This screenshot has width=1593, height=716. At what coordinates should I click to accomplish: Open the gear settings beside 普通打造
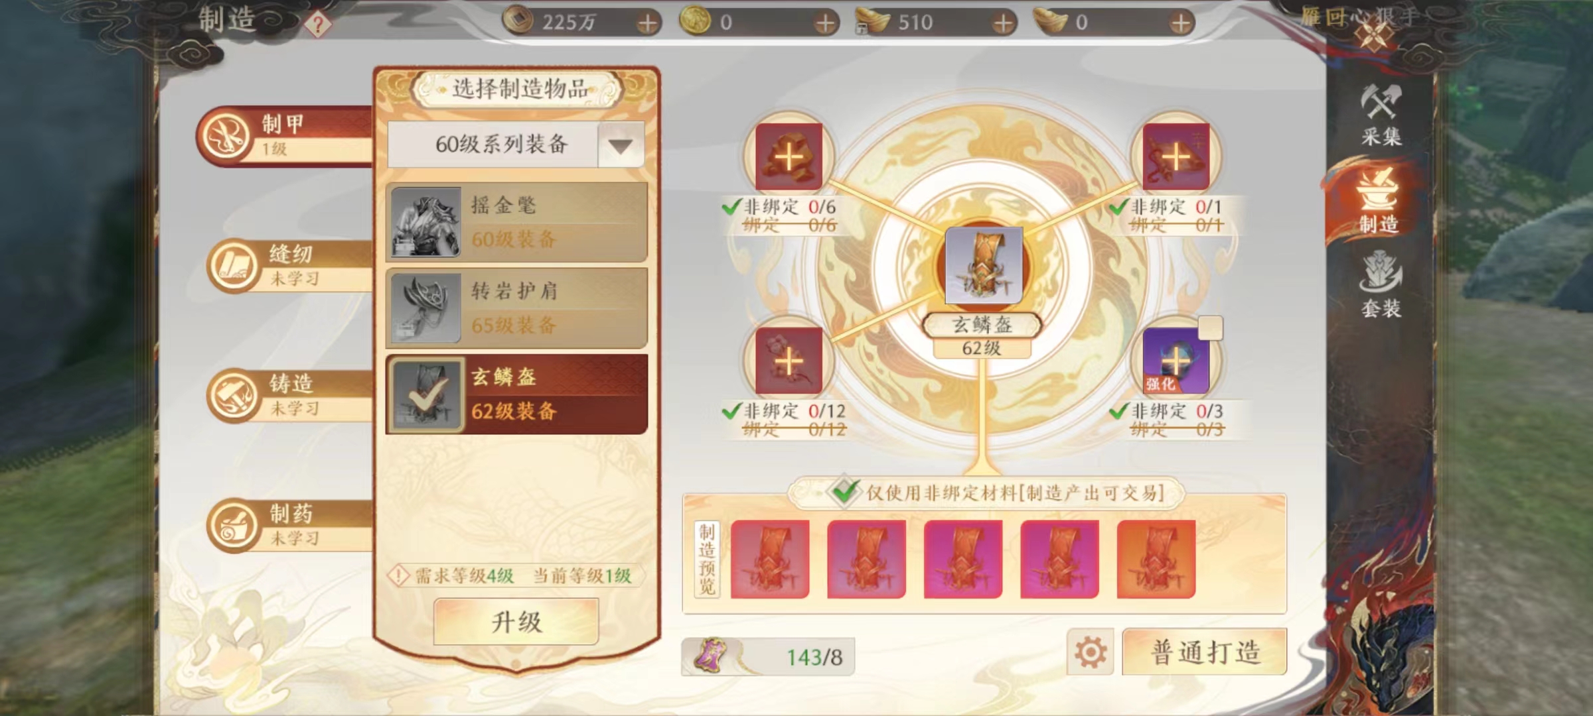pyautogui.click(x=1091, y=652)
